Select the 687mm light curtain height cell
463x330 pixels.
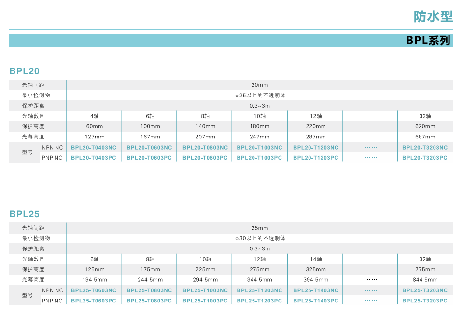click(425, 137)
